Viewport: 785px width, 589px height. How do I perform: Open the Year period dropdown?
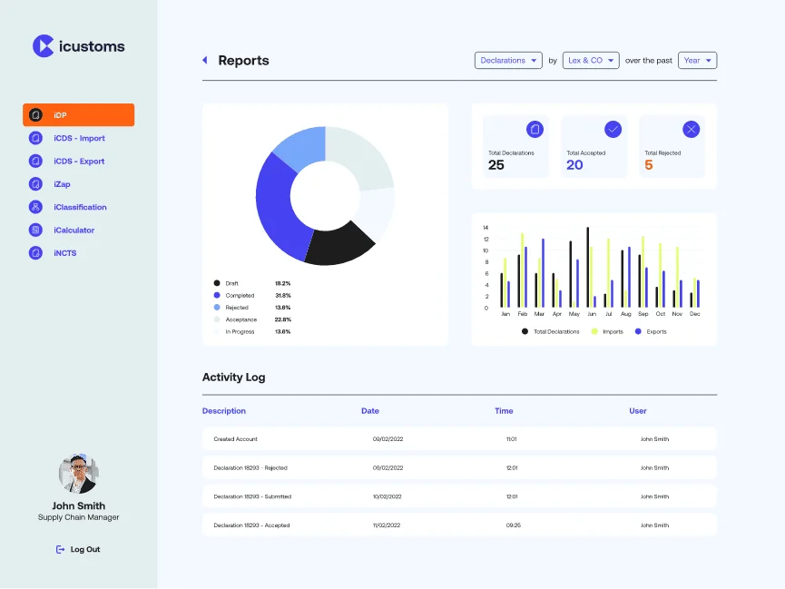click(x=697, y=60)
